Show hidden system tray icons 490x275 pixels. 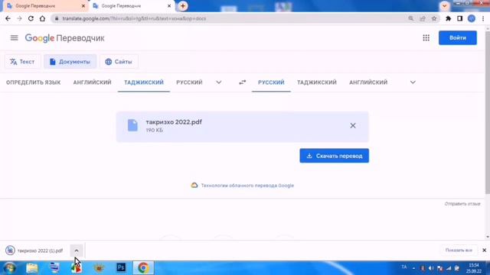pos(413,268)
